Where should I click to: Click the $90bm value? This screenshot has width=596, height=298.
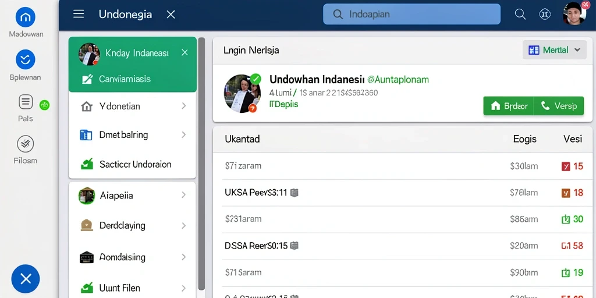click(x=524, y=272)
